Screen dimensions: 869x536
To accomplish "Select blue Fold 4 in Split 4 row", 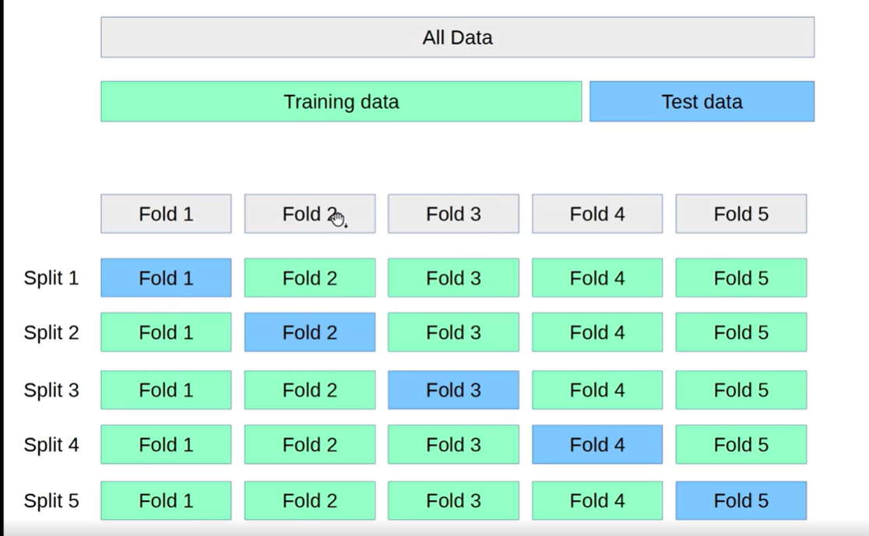I will pos(597,445).
